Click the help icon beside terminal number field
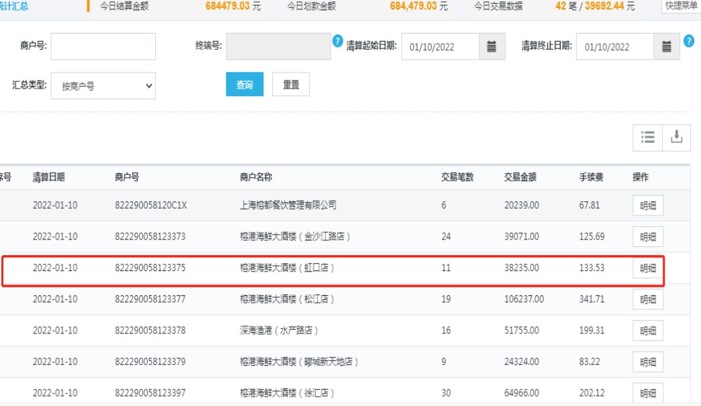The width and height of the screenshot is (701, 406). click(x=338, y=41)
